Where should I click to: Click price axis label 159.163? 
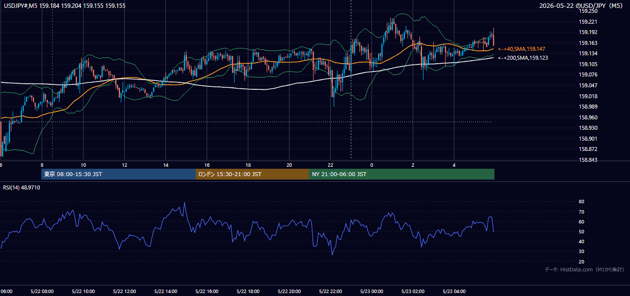[588, 43]
